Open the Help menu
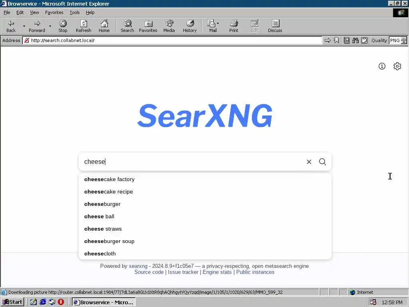The width and height of the screenshot is (409, 307). tap(90, 12)
